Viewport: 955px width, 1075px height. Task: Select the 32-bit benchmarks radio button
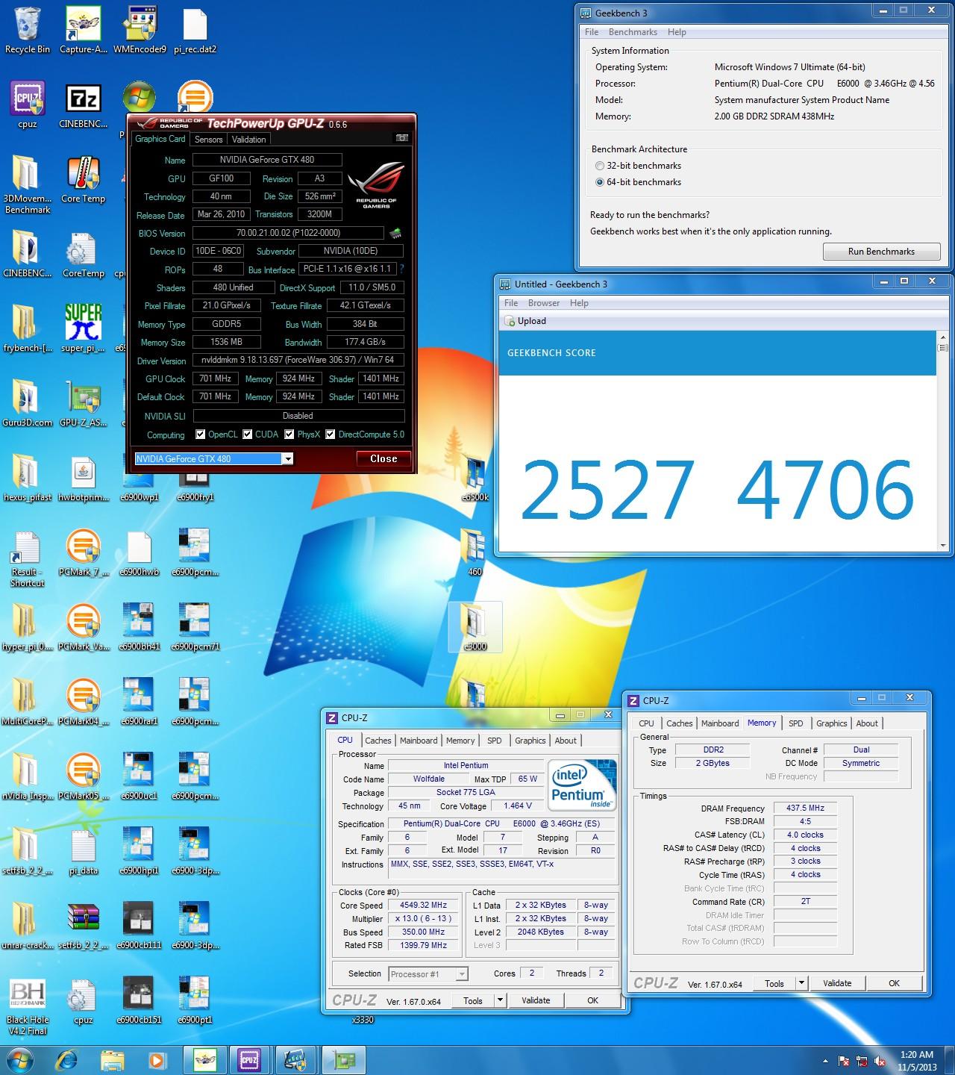click(x=600, y=166)
